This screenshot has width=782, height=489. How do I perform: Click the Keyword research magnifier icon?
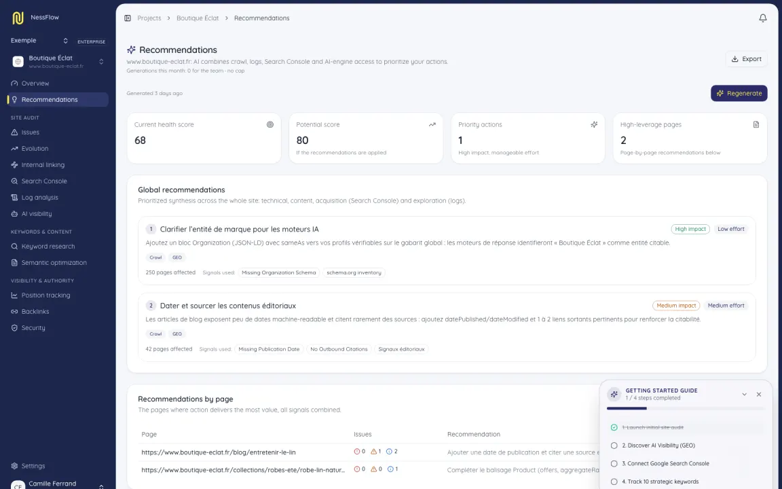tap(14, 247)
